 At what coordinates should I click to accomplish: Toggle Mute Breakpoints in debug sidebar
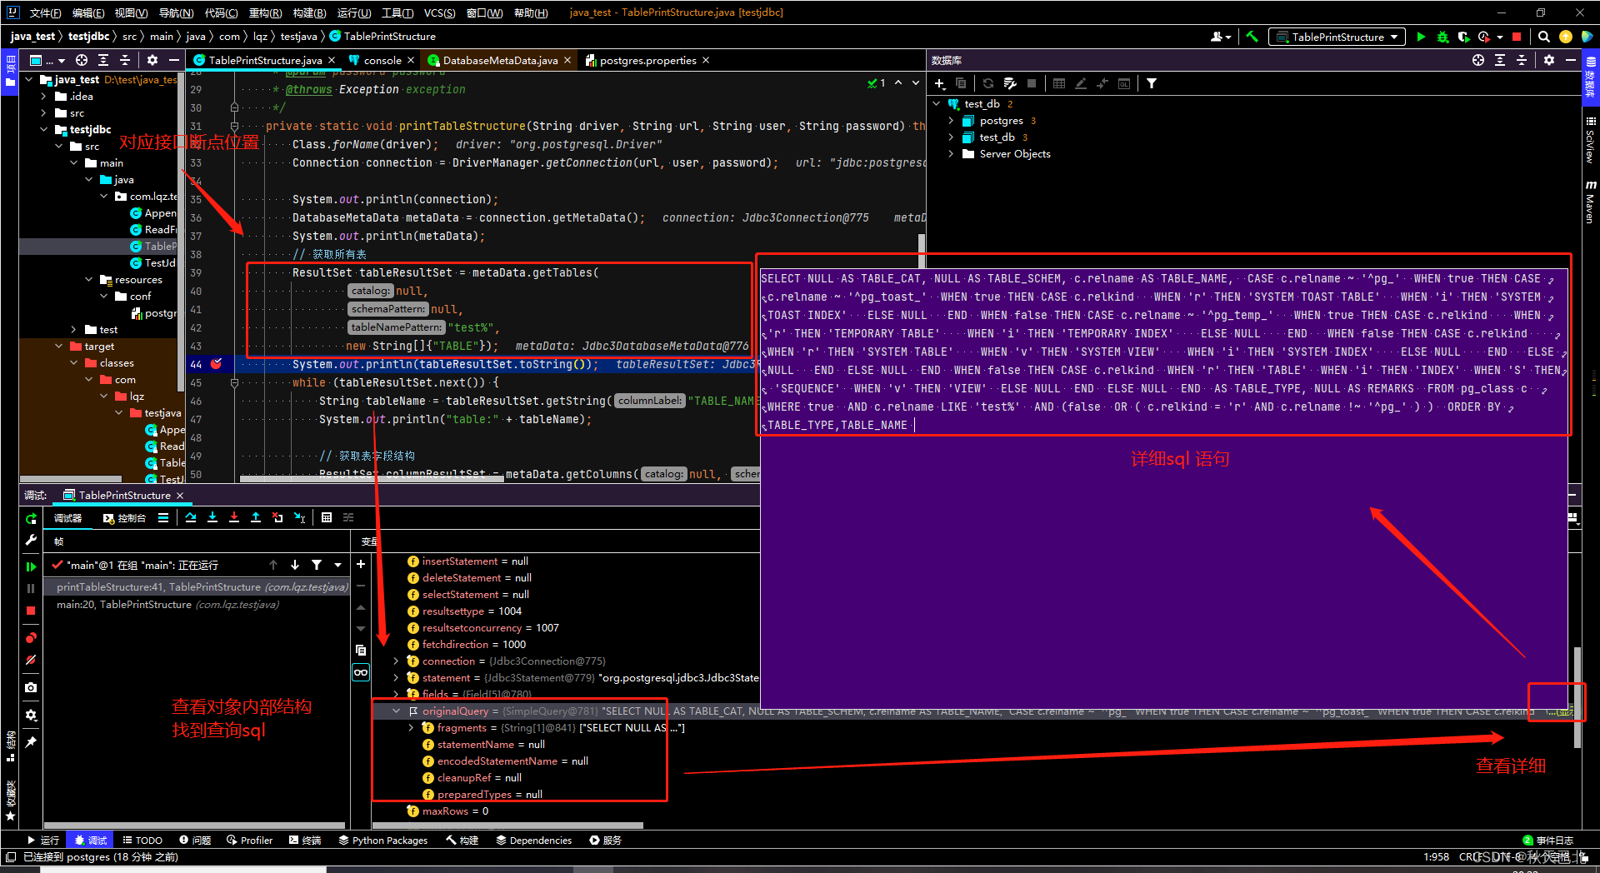pos(31,660)
